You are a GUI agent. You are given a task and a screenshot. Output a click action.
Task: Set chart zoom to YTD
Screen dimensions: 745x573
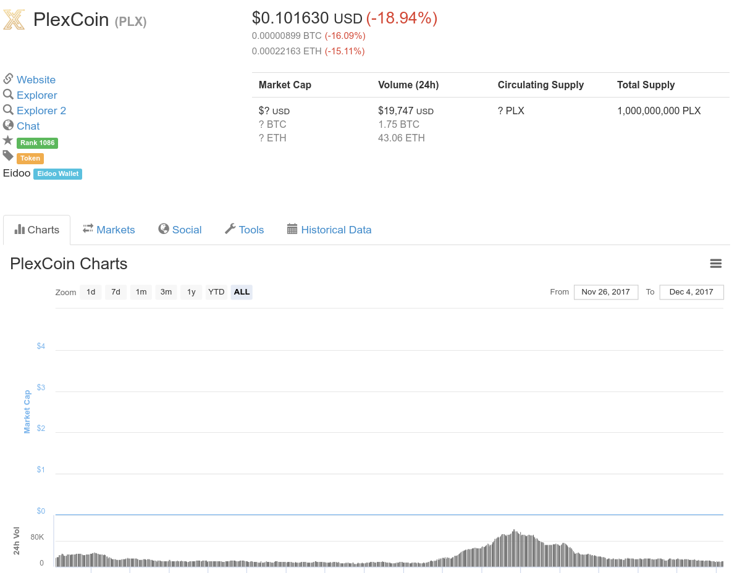pyautogui.click(x=216, y=292)
